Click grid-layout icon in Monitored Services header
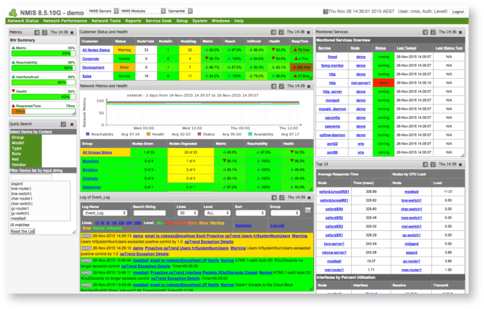This screenshot has width=484, height=309. [425, 32]
